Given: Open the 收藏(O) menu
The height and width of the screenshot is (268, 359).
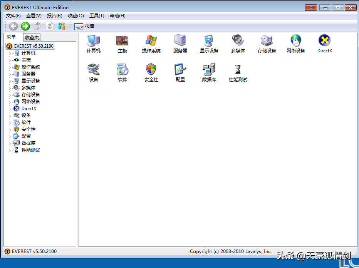Looking at the screenshot, I should tap(76, 15).
